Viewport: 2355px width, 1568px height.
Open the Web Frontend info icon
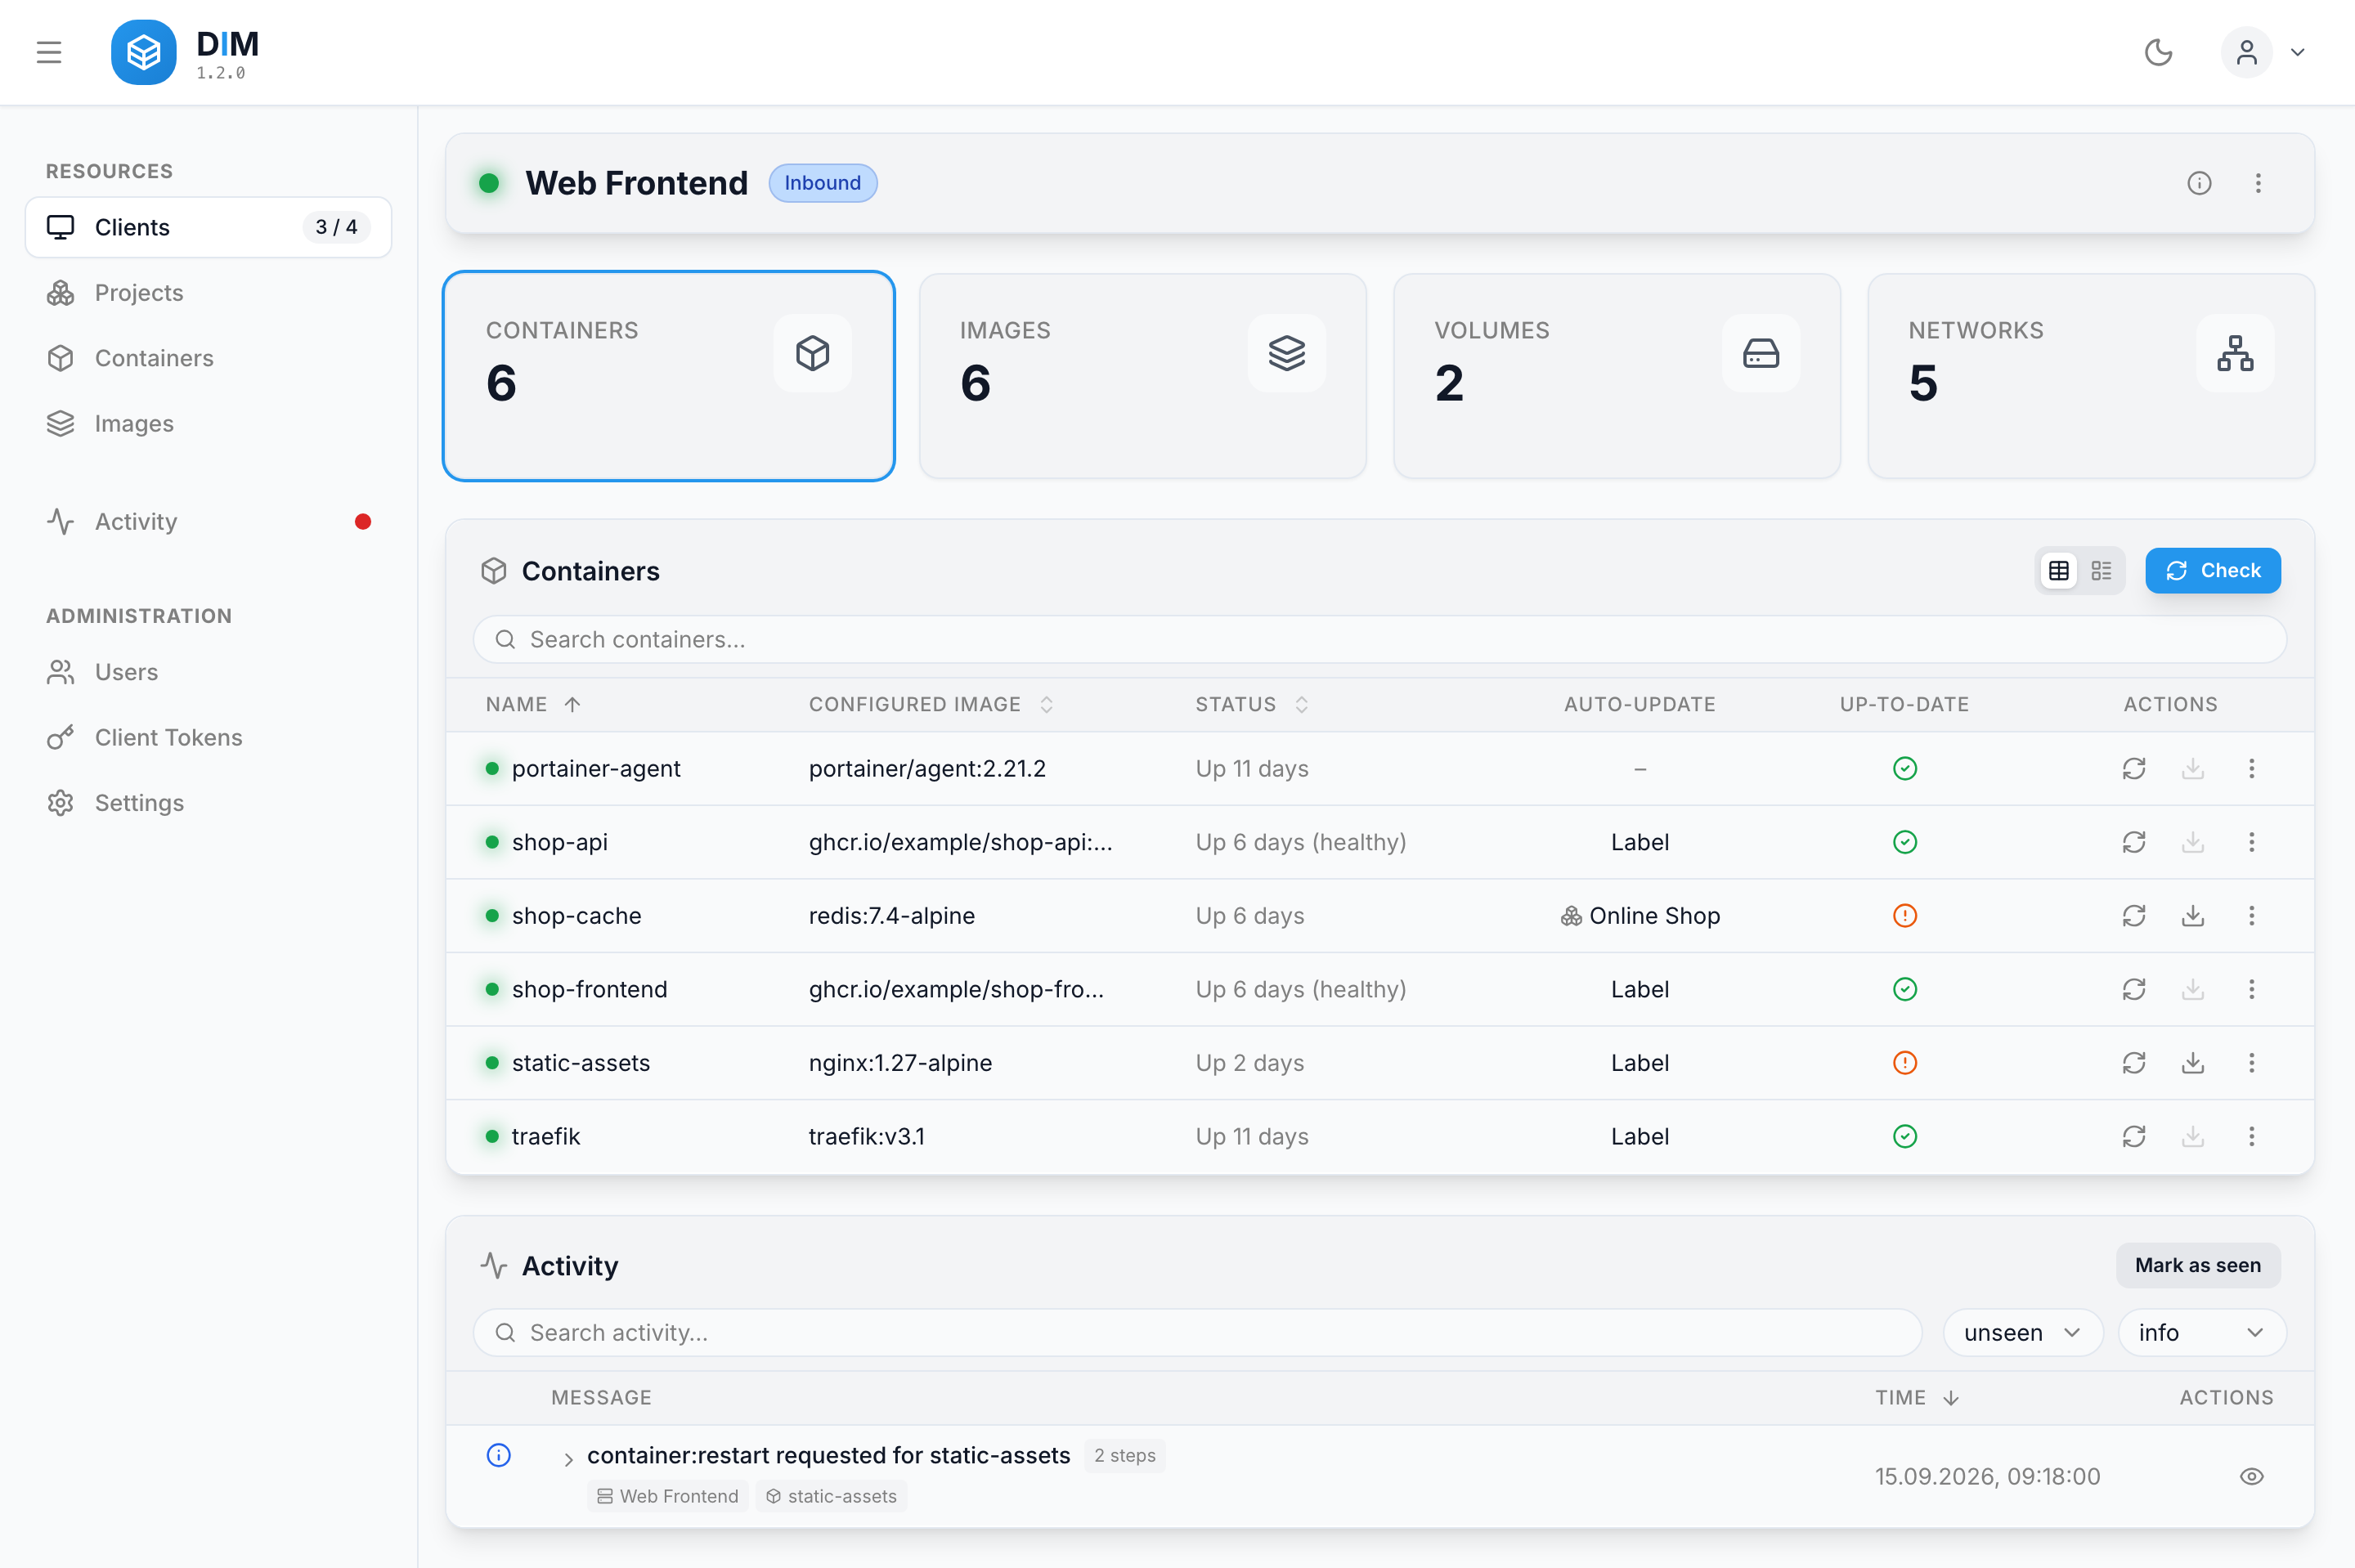pyautogui.click(x=2199, y=183)
